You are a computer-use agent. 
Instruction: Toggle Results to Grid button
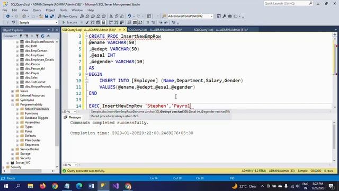tap(135, 22)
